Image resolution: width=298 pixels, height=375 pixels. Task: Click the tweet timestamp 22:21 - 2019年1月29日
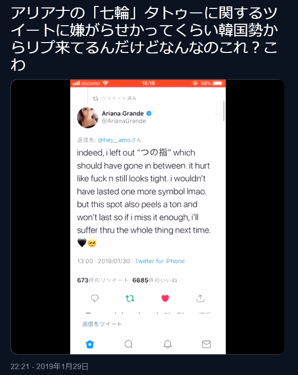(x=50, y=367)
